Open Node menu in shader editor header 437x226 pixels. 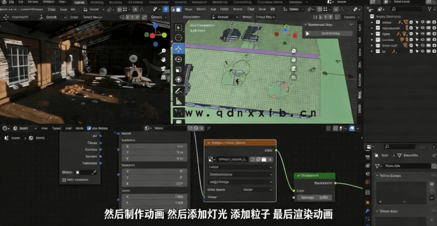click(79, 128)
